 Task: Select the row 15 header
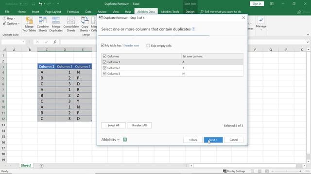tap(3, 136)
